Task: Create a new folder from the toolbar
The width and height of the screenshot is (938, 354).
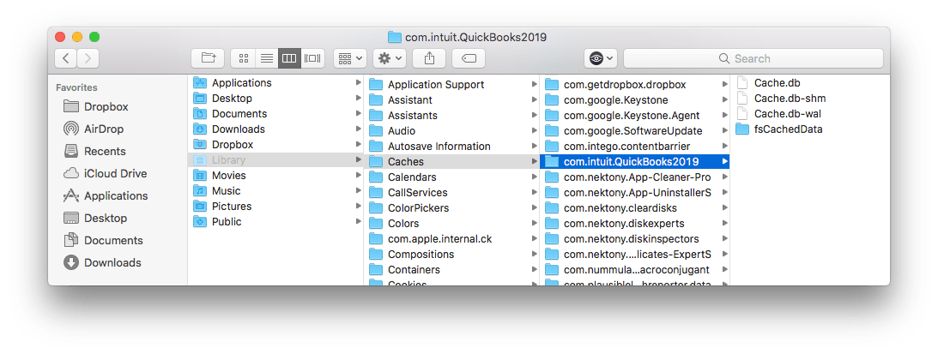Action: pyautogui.click(x=208, y=58)
